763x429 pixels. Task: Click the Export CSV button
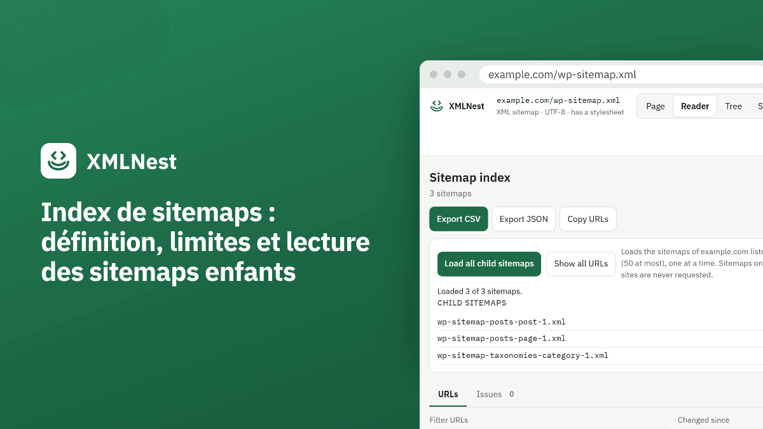[458, 219]
